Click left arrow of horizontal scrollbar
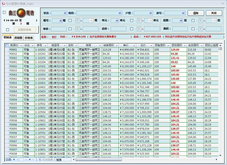 (x=74, y=159)
